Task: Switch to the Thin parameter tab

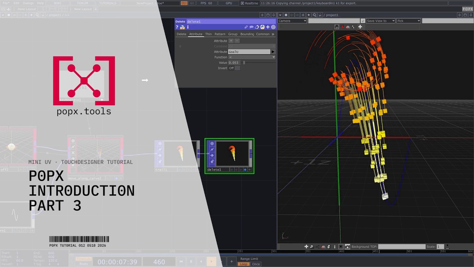Action: coord(208,34)
